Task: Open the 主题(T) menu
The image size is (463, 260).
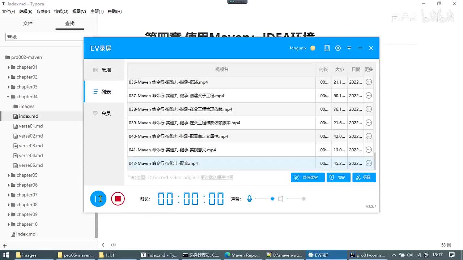Action: click(x=97, y=11)
